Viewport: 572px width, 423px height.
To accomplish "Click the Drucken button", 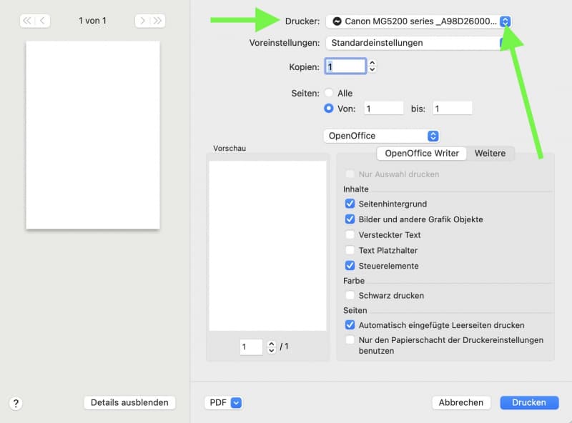I will click(x=529, y=402).
